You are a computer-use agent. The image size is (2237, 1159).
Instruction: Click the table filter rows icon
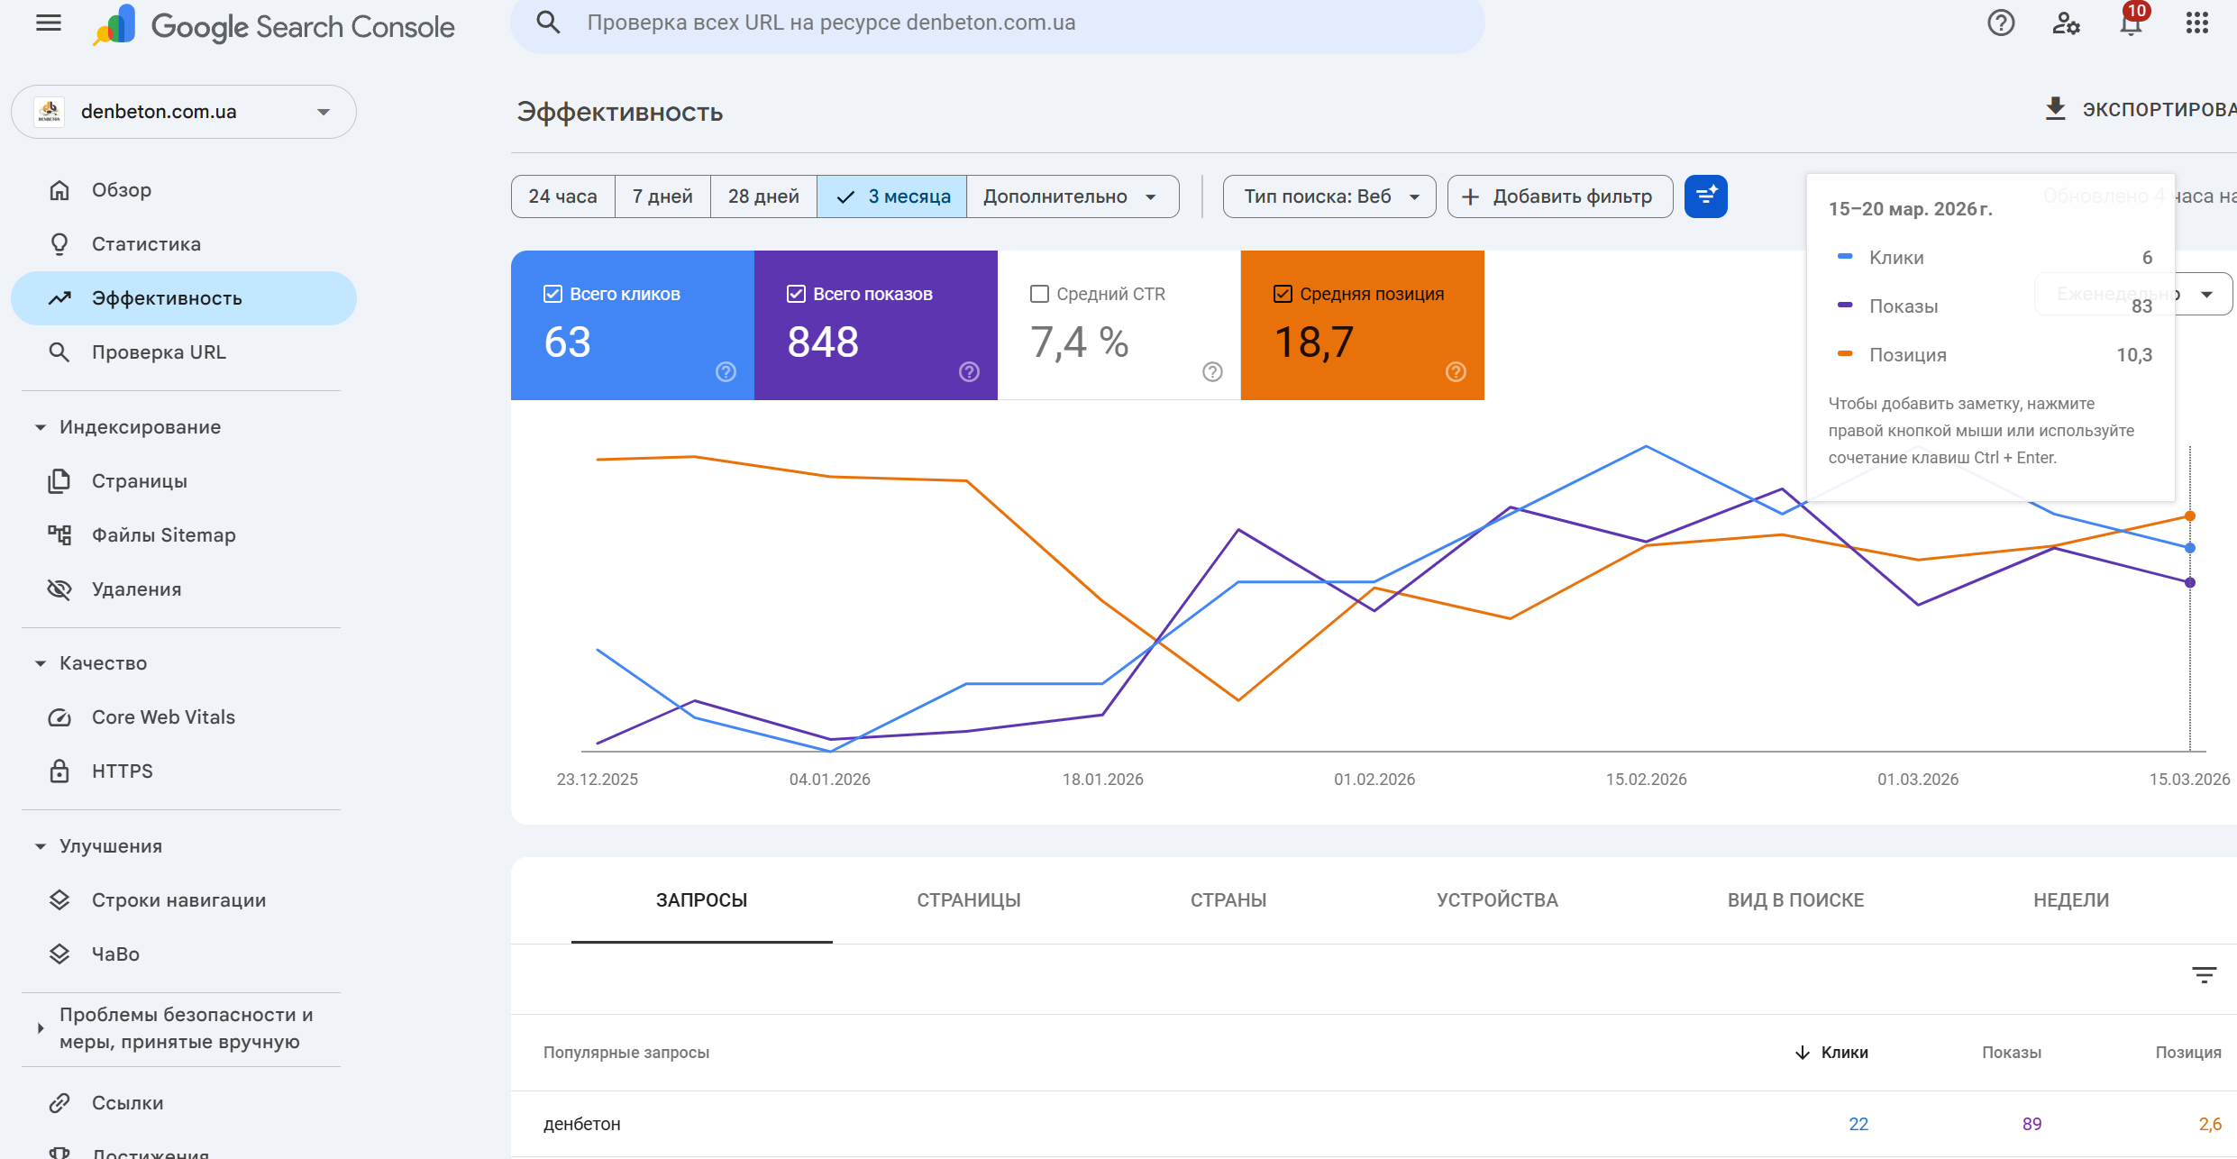(x=2204, y=975)
